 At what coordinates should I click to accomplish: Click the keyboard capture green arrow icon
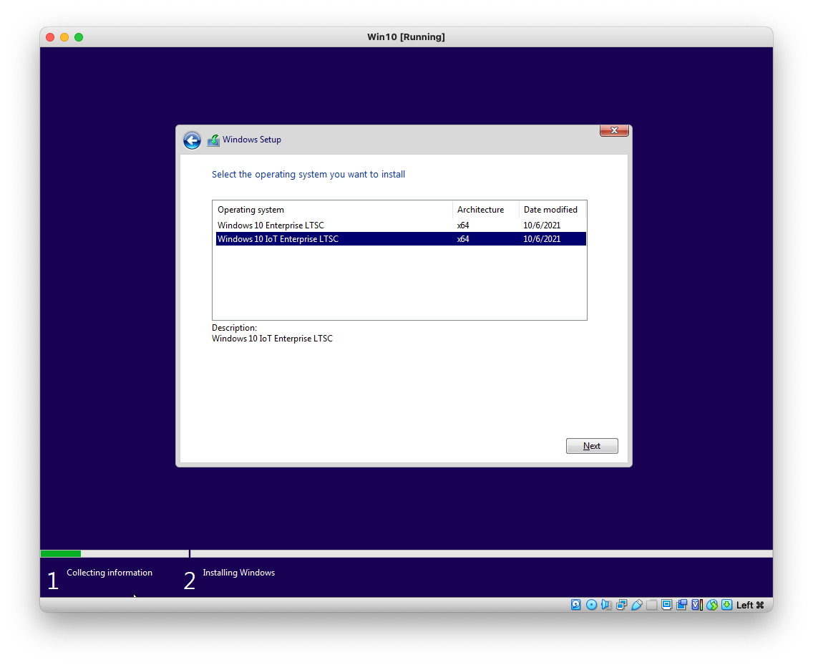[x=727, y=605]
